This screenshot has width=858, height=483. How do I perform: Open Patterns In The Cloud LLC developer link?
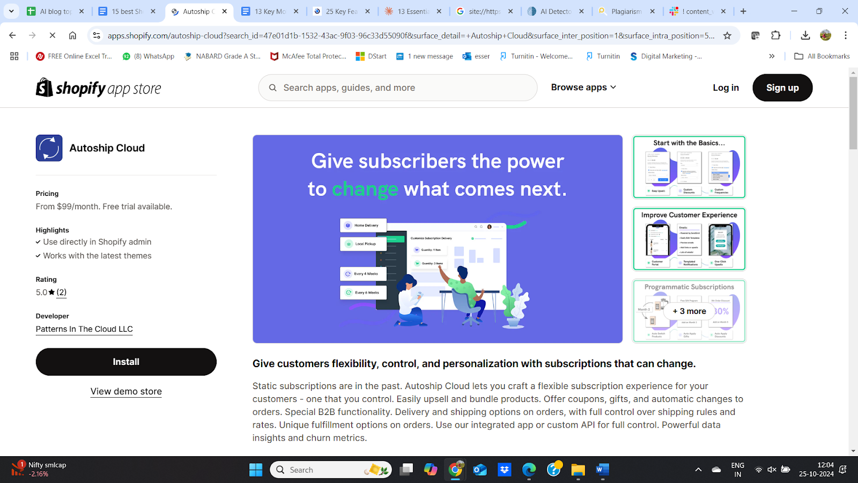[84, 329]
